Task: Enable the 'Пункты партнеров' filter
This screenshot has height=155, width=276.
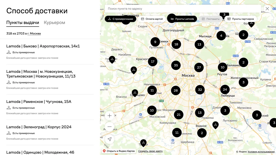Action: [240, 19]
